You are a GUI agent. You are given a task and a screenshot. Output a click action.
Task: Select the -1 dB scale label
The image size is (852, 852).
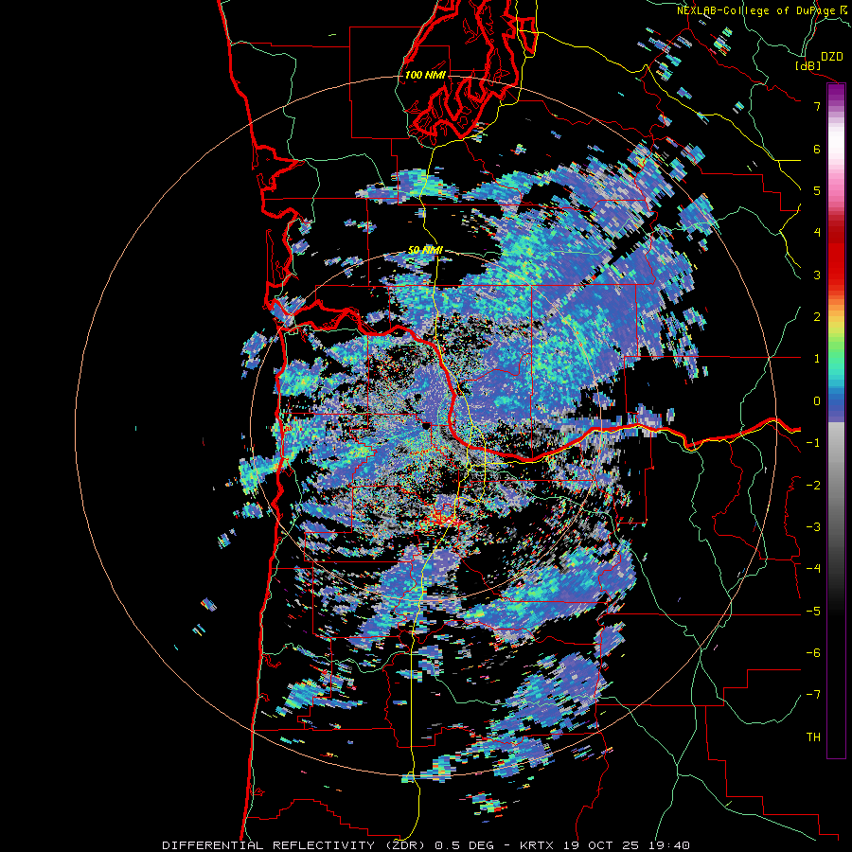813,442
